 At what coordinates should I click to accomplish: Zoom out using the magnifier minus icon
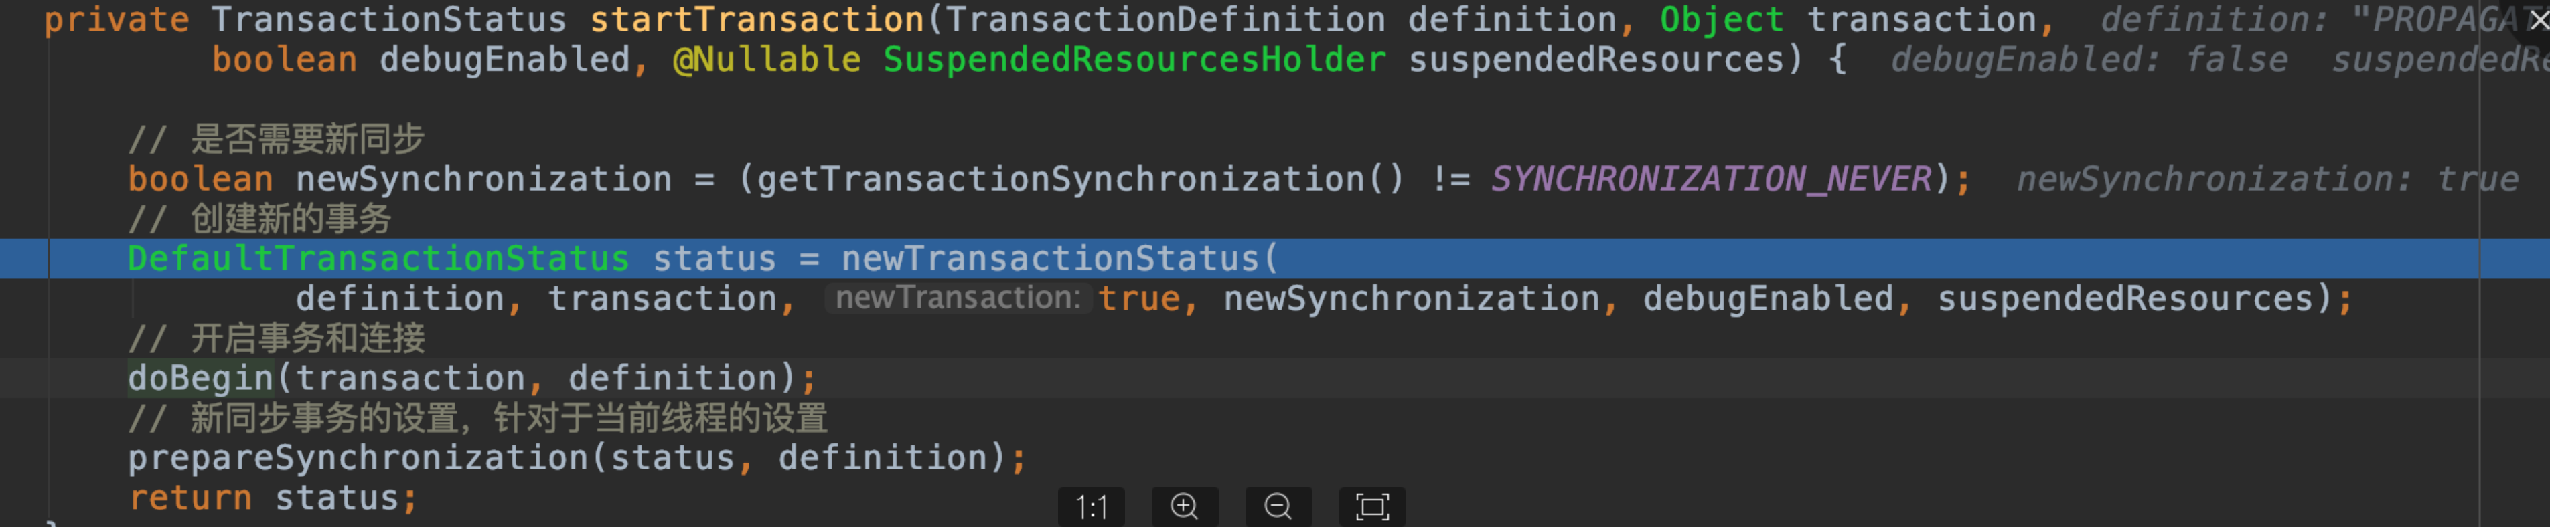1279,507
